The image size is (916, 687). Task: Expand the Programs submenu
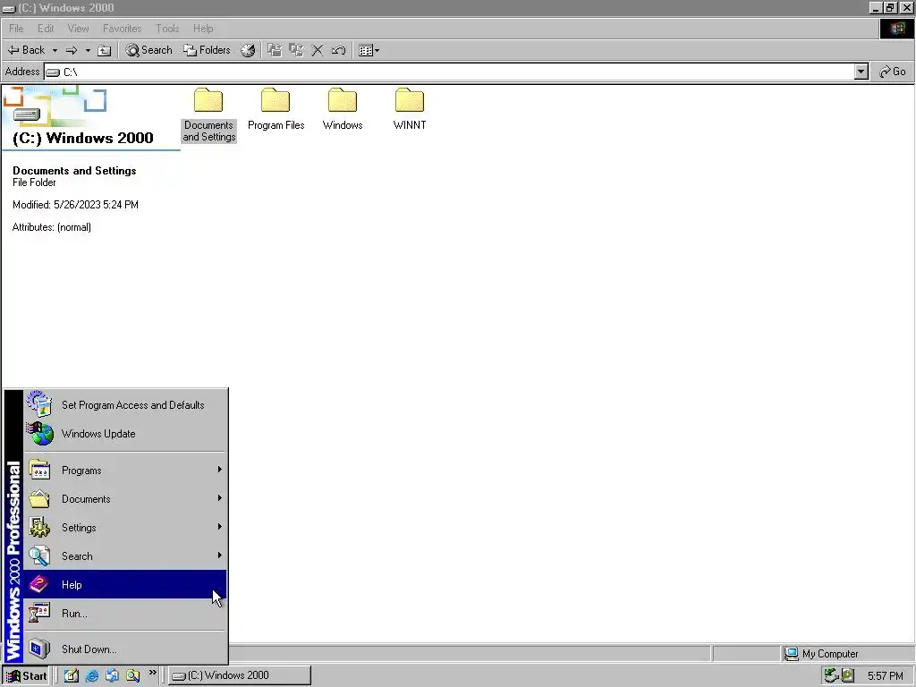pos(125,471)
